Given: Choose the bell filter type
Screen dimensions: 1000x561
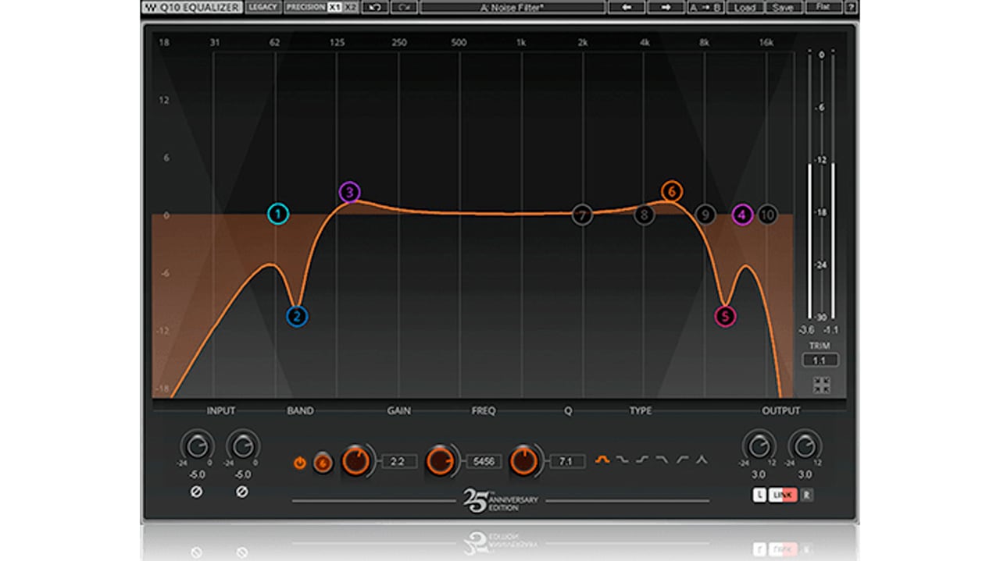Looking at the screenshot, I should (x=603, y=460).
